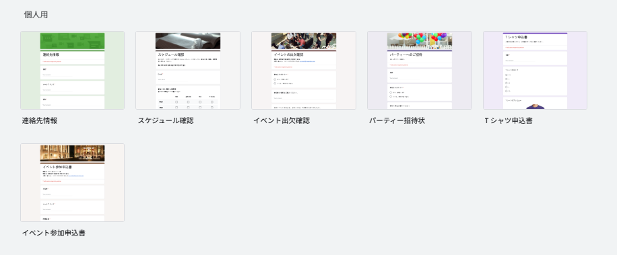Image resolution: width=617 pixels, height=255 pixels.
Task: Click the Tシャツ申込書 label text
Action: 509,120
